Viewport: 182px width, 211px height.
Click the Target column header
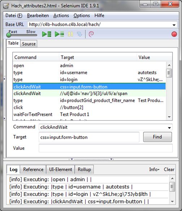pyautogui.click(x=98, y=57)
